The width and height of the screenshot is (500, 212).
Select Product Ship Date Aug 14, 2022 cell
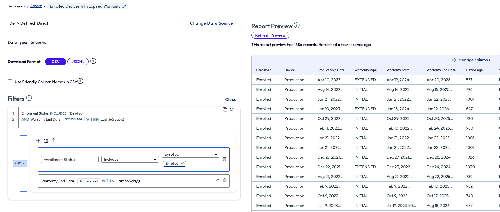[x=330, y=89]
